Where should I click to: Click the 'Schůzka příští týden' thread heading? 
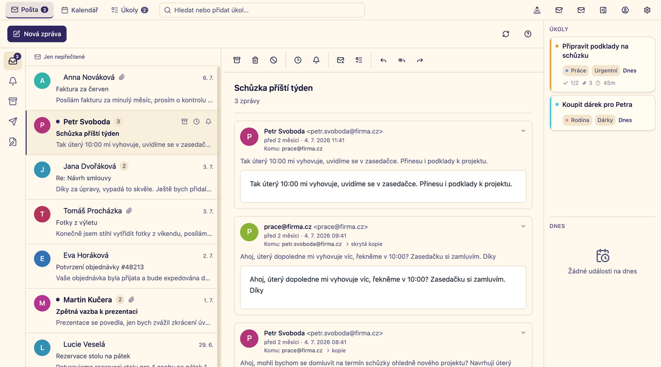click(x=274, y=88)
